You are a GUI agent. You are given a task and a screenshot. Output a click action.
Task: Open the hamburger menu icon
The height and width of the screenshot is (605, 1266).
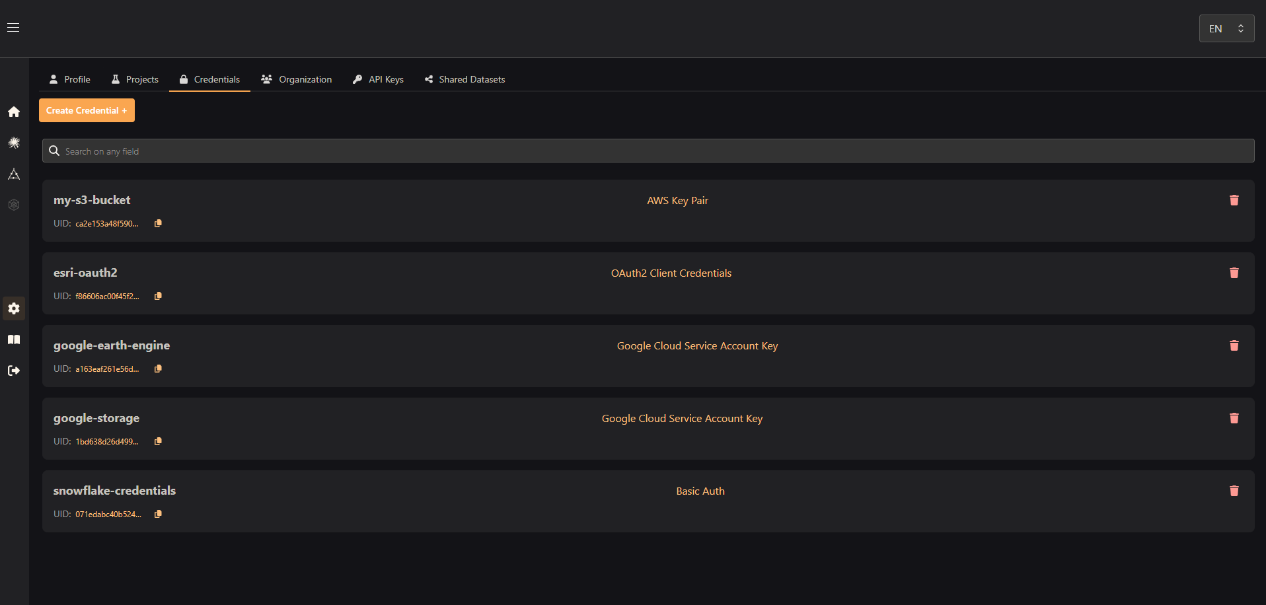coord(13,28)
